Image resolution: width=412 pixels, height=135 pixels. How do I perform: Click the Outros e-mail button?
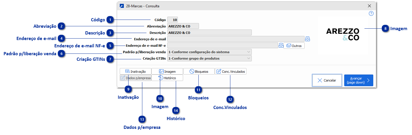(294, 46)
